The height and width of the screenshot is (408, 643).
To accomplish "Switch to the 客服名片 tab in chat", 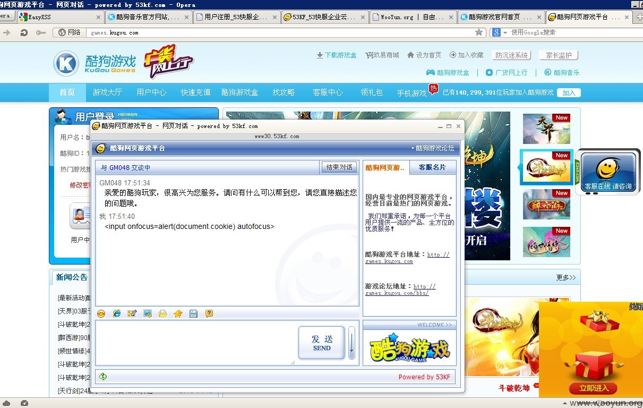I will [432, 167].
